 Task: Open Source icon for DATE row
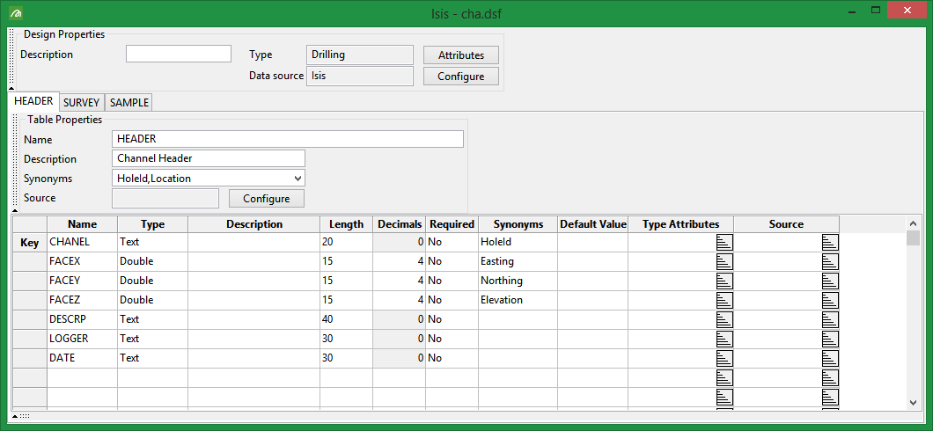coord(830,358)
